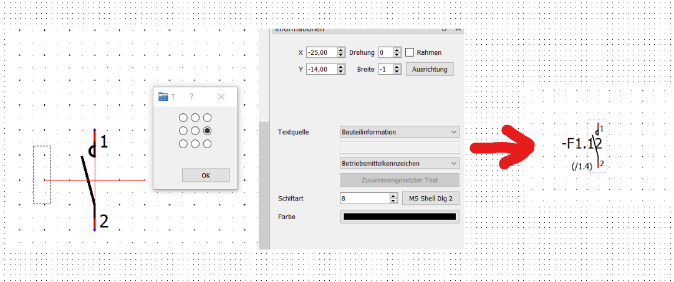Click the -F1.1 label in the result
The height and width of the screenshot is (282, 674).
(x=581, y=144)
